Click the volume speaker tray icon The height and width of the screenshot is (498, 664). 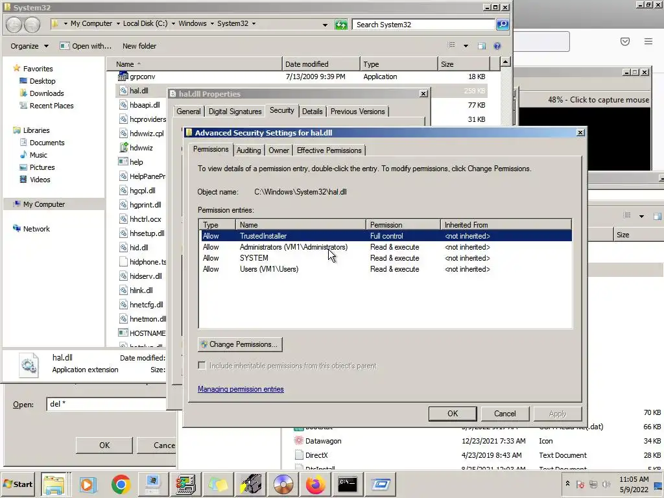606,484
